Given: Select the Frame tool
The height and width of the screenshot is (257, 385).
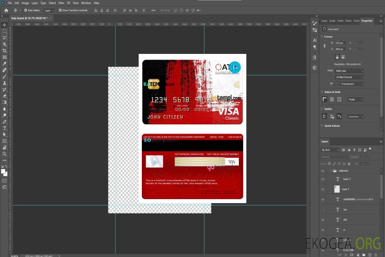Looking at the screenshot, I should (4, 57).
